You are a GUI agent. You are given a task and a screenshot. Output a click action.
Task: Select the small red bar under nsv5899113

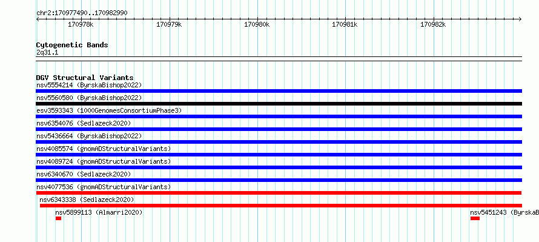pos(58,218)
